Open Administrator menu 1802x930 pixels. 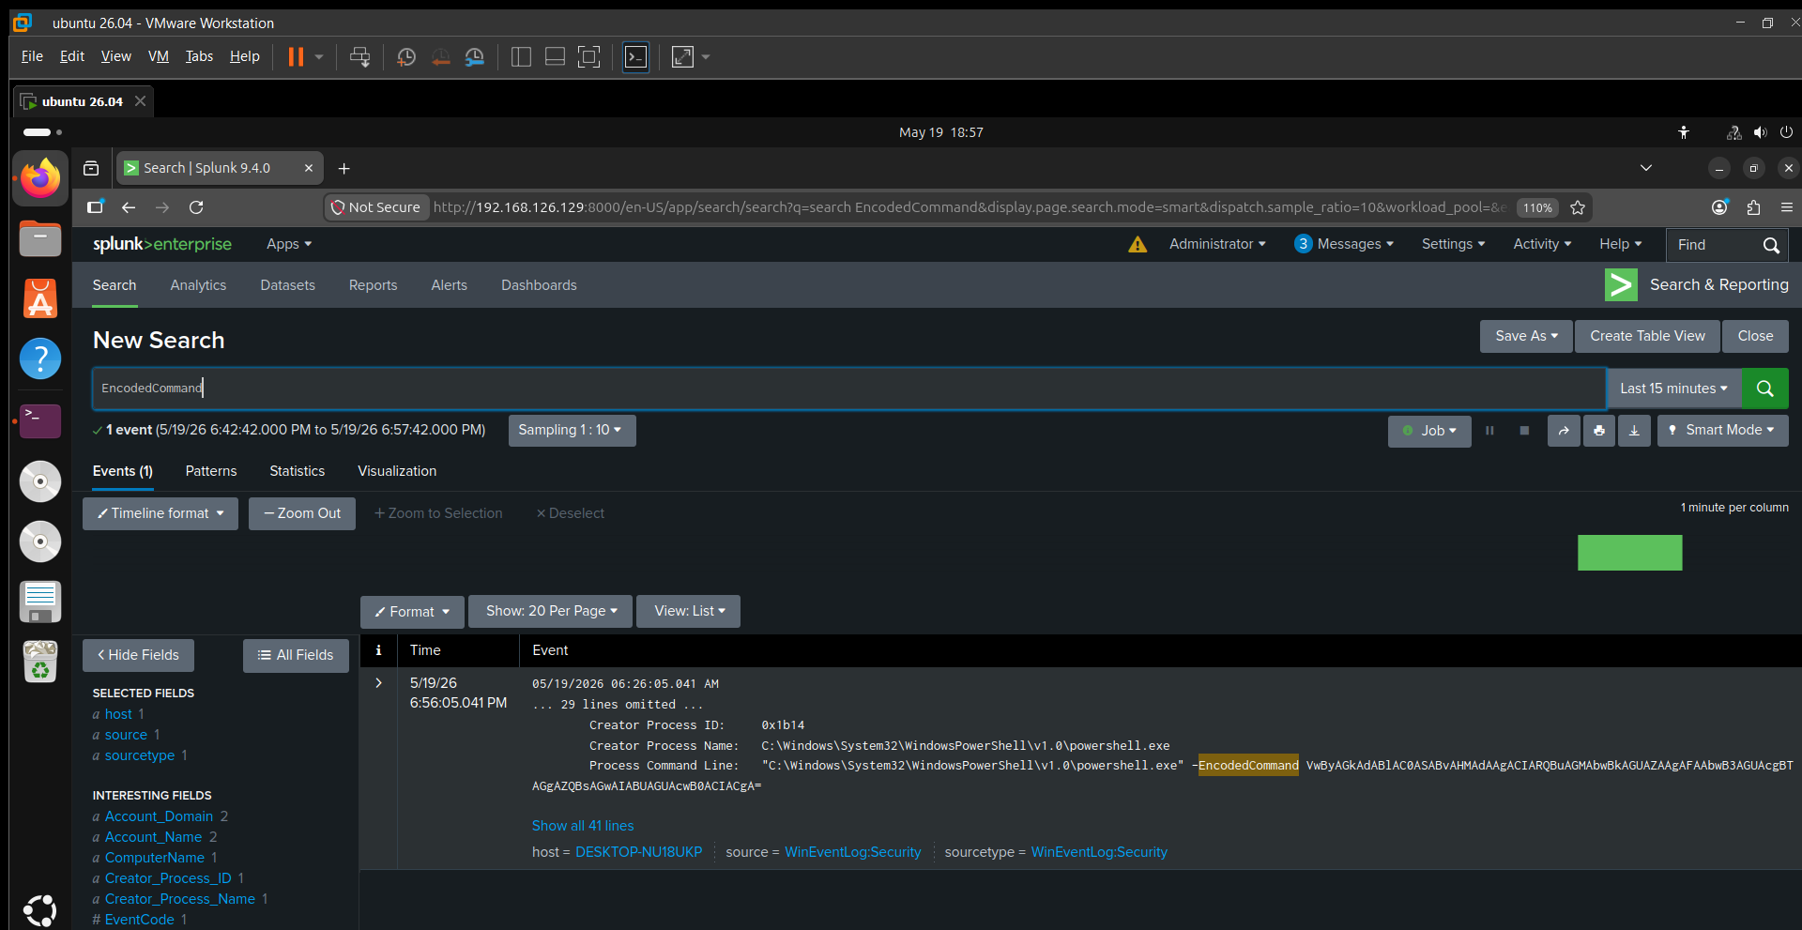pos(1217,244)
